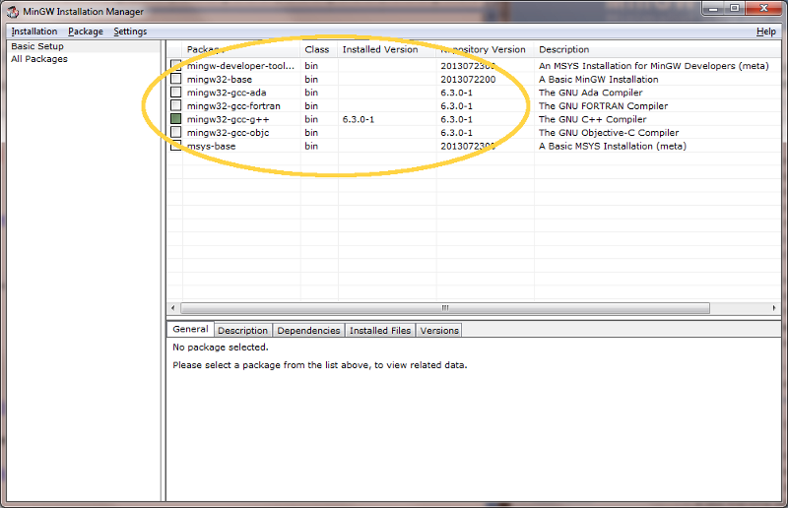The width and height of the screenshot is (788, 508).
Task: Maximize the MinGW Installation Manager window
Action: click(x=735, y=9)
